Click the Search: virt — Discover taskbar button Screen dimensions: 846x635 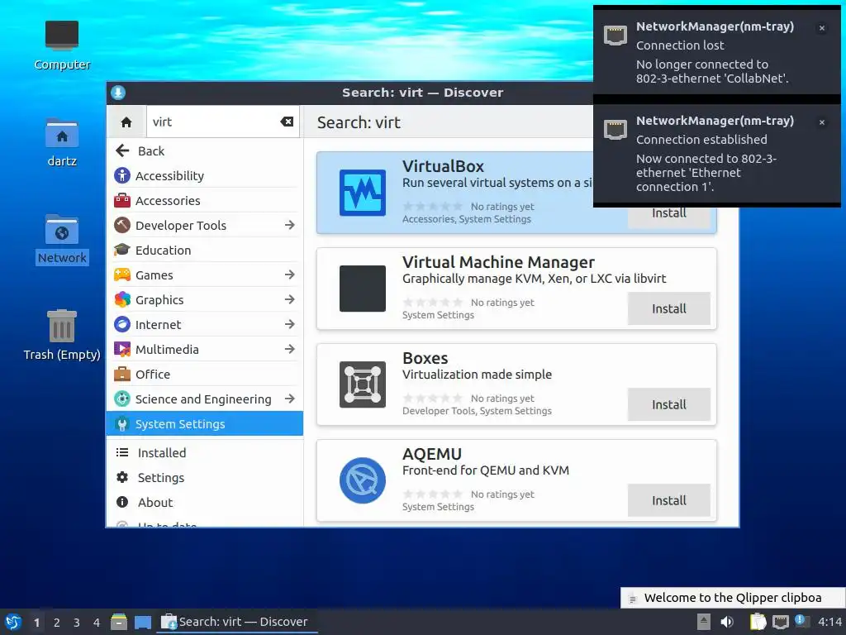pos(236,622)
